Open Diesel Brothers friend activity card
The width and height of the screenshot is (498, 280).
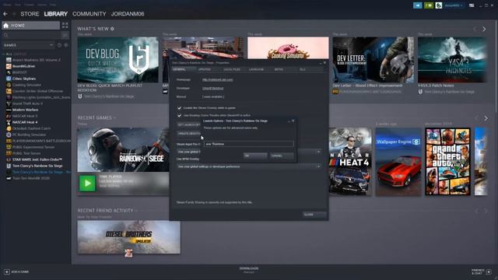click(129, 237)
